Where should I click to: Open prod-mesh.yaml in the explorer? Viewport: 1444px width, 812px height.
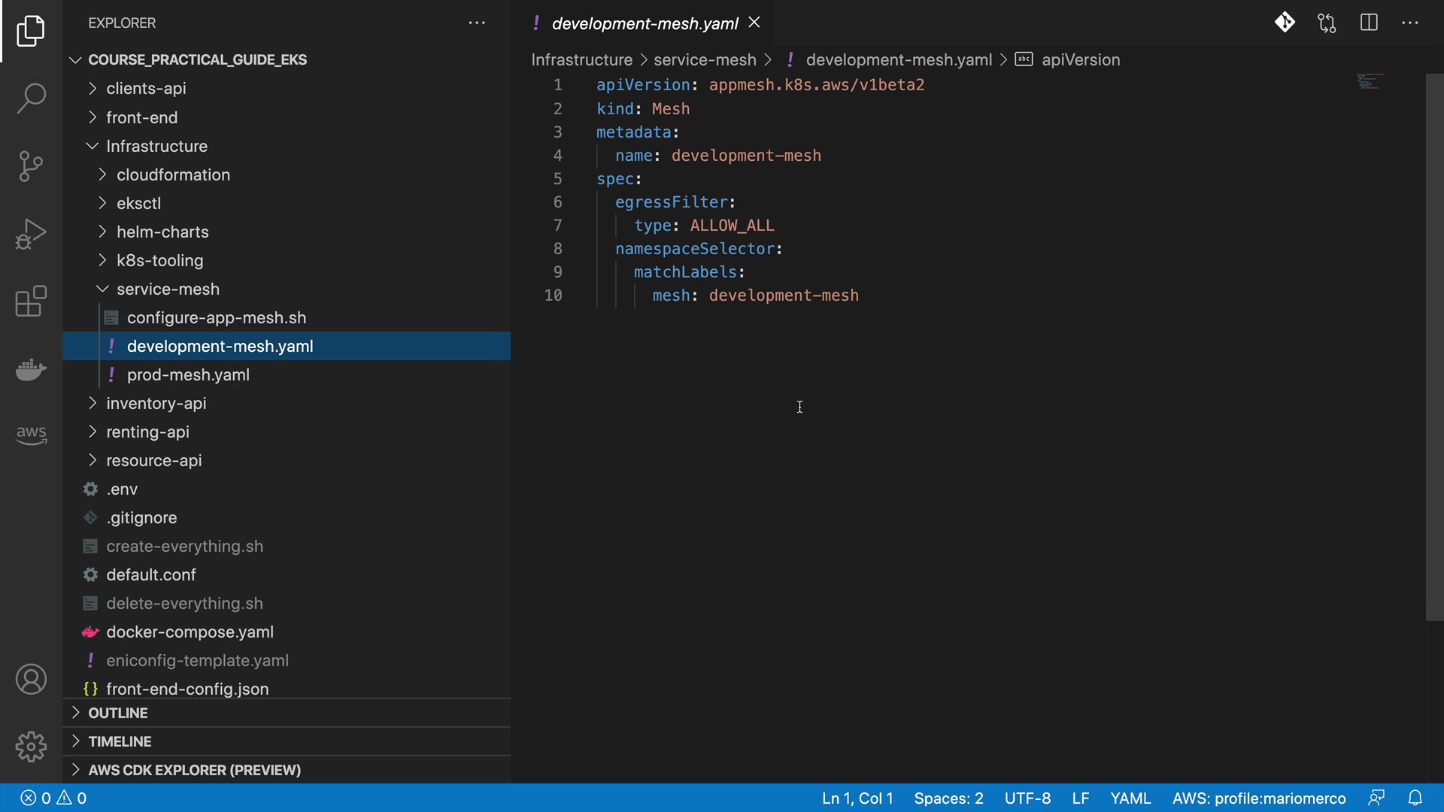click(x=188, y=374)
